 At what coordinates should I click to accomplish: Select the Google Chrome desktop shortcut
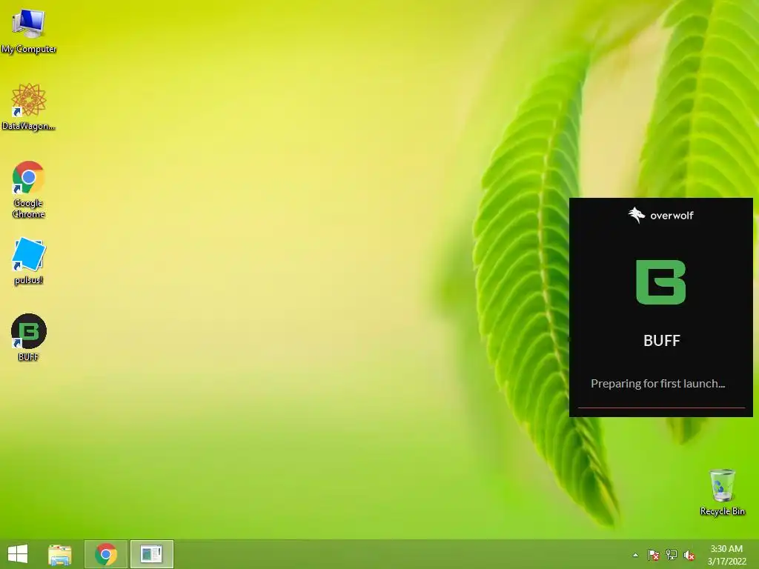29,189
